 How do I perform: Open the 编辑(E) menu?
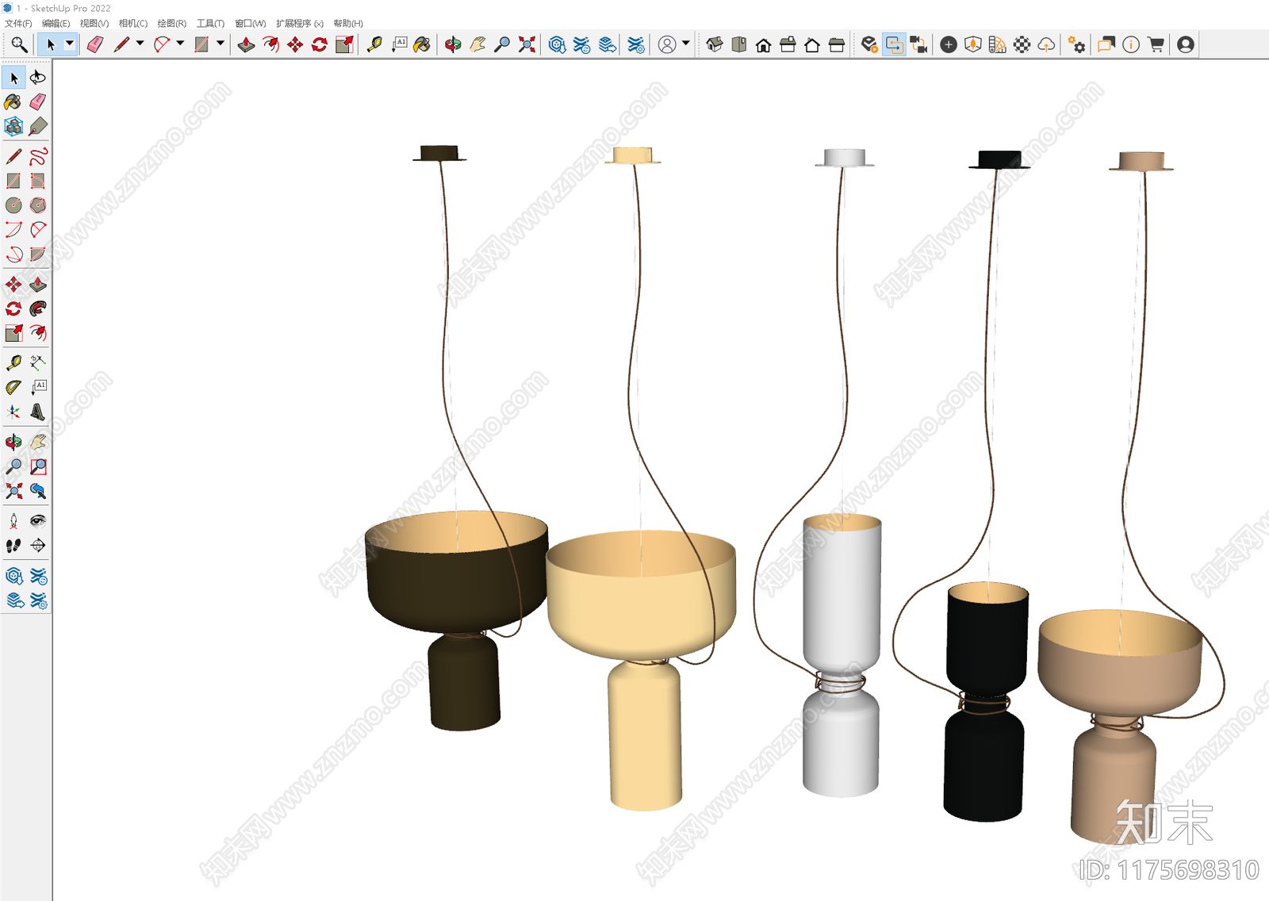[56, 24]
